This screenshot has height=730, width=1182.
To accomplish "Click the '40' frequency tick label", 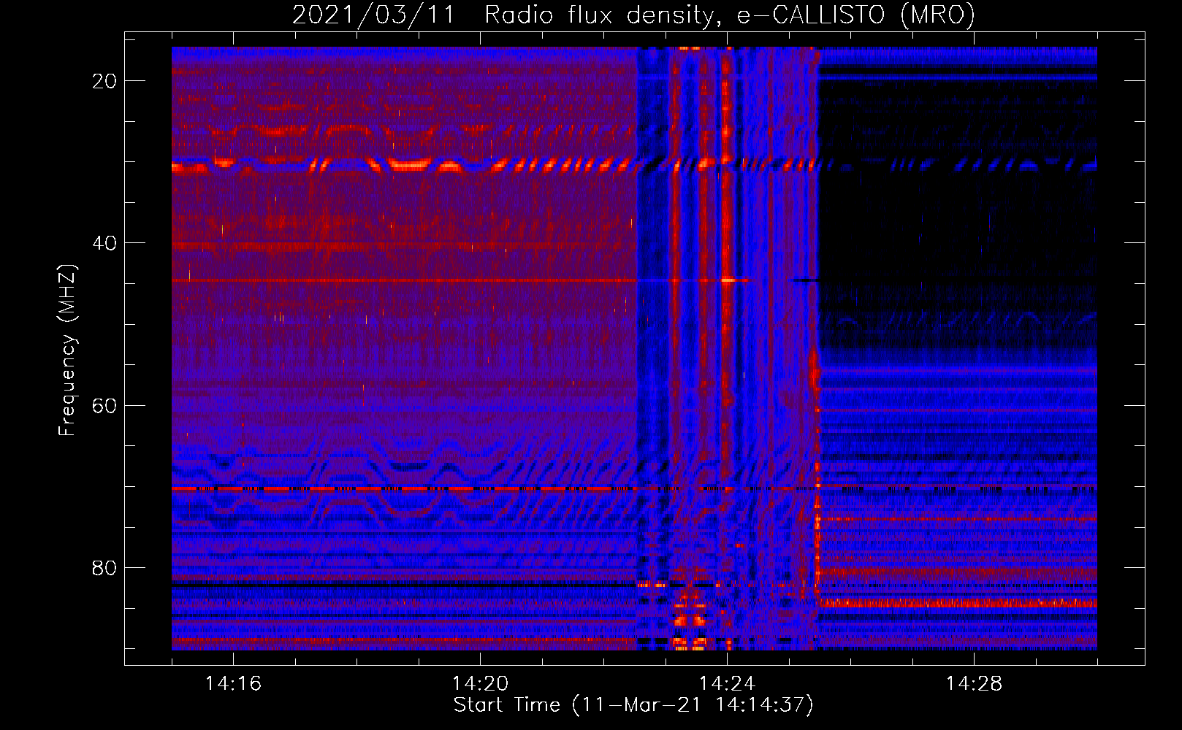I will (104, 243).
